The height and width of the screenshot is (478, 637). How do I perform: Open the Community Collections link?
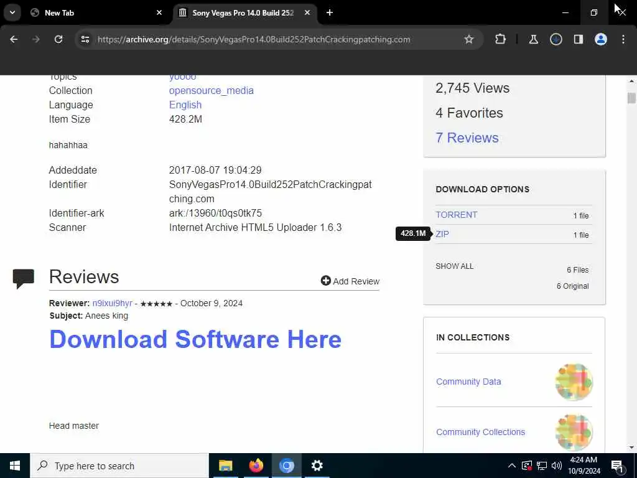click(x=481, y=432)
